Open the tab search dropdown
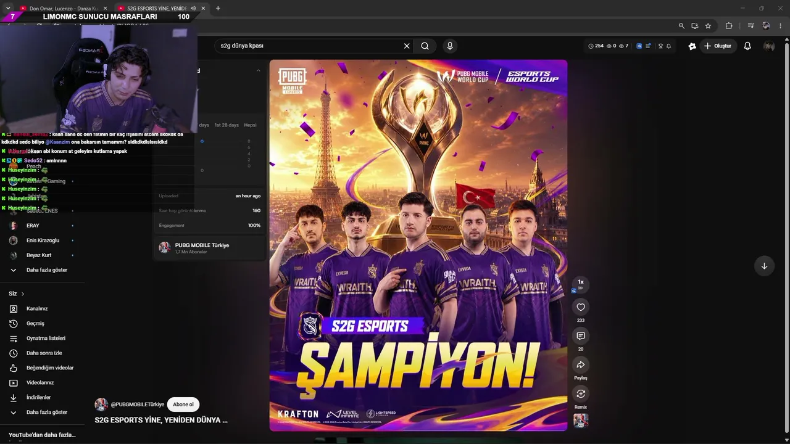Image resolution: width=790 pixels, height=444 pixels. pyautogui.click(x=7, y=8)
